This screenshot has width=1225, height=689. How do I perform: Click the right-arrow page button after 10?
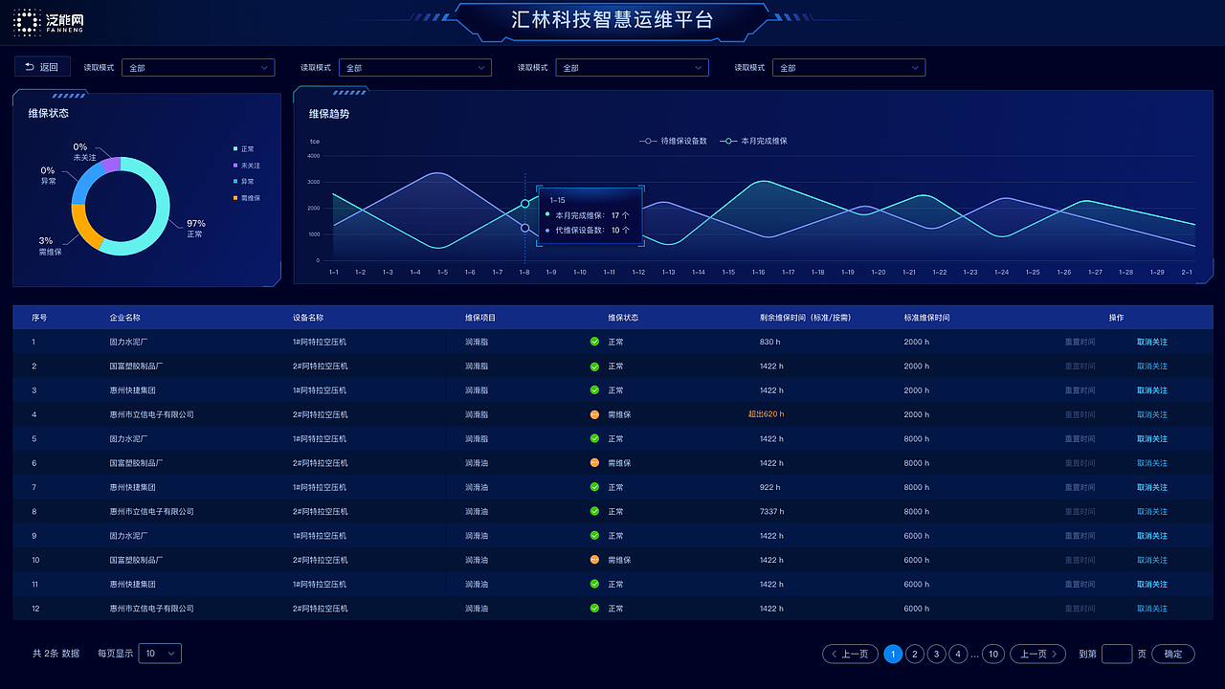coord(1038,655)
